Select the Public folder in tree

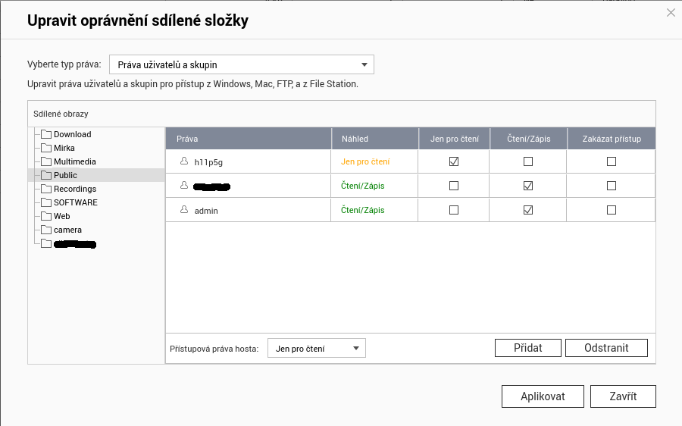65,175
